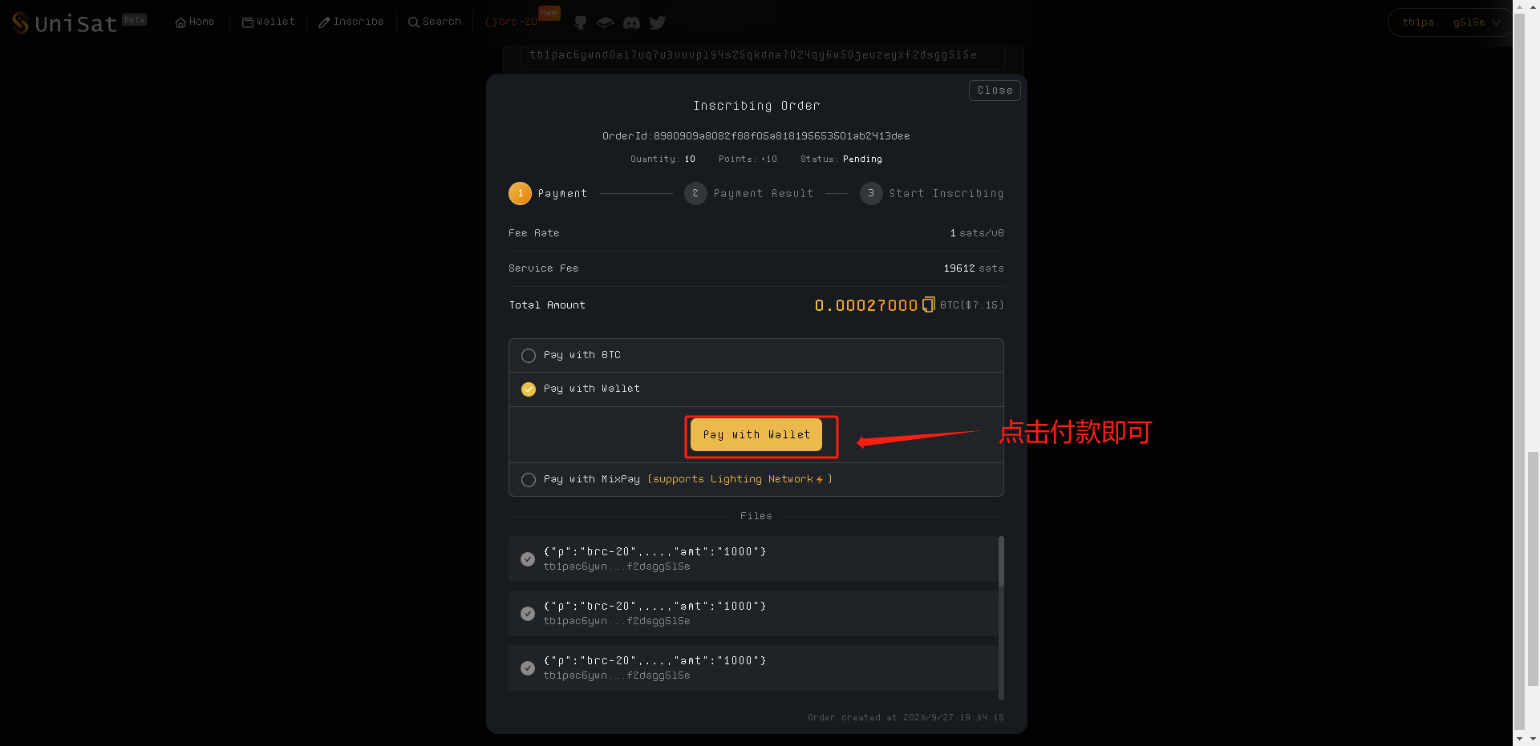Open the Twitter icon link
The width and height of the screenshot is (1540, 746).
click(x=658, y=22)
